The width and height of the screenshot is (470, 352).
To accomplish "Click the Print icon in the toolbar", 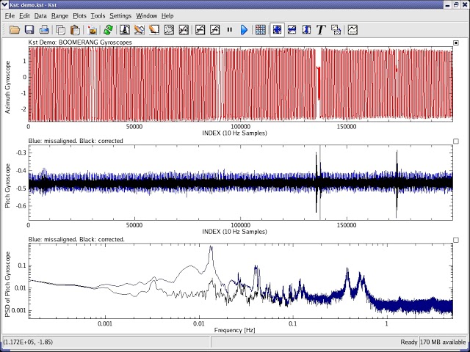I will pyautogui.click(x=44, y=29).
